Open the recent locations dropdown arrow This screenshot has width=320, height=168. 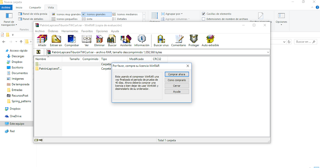(16, 42)
